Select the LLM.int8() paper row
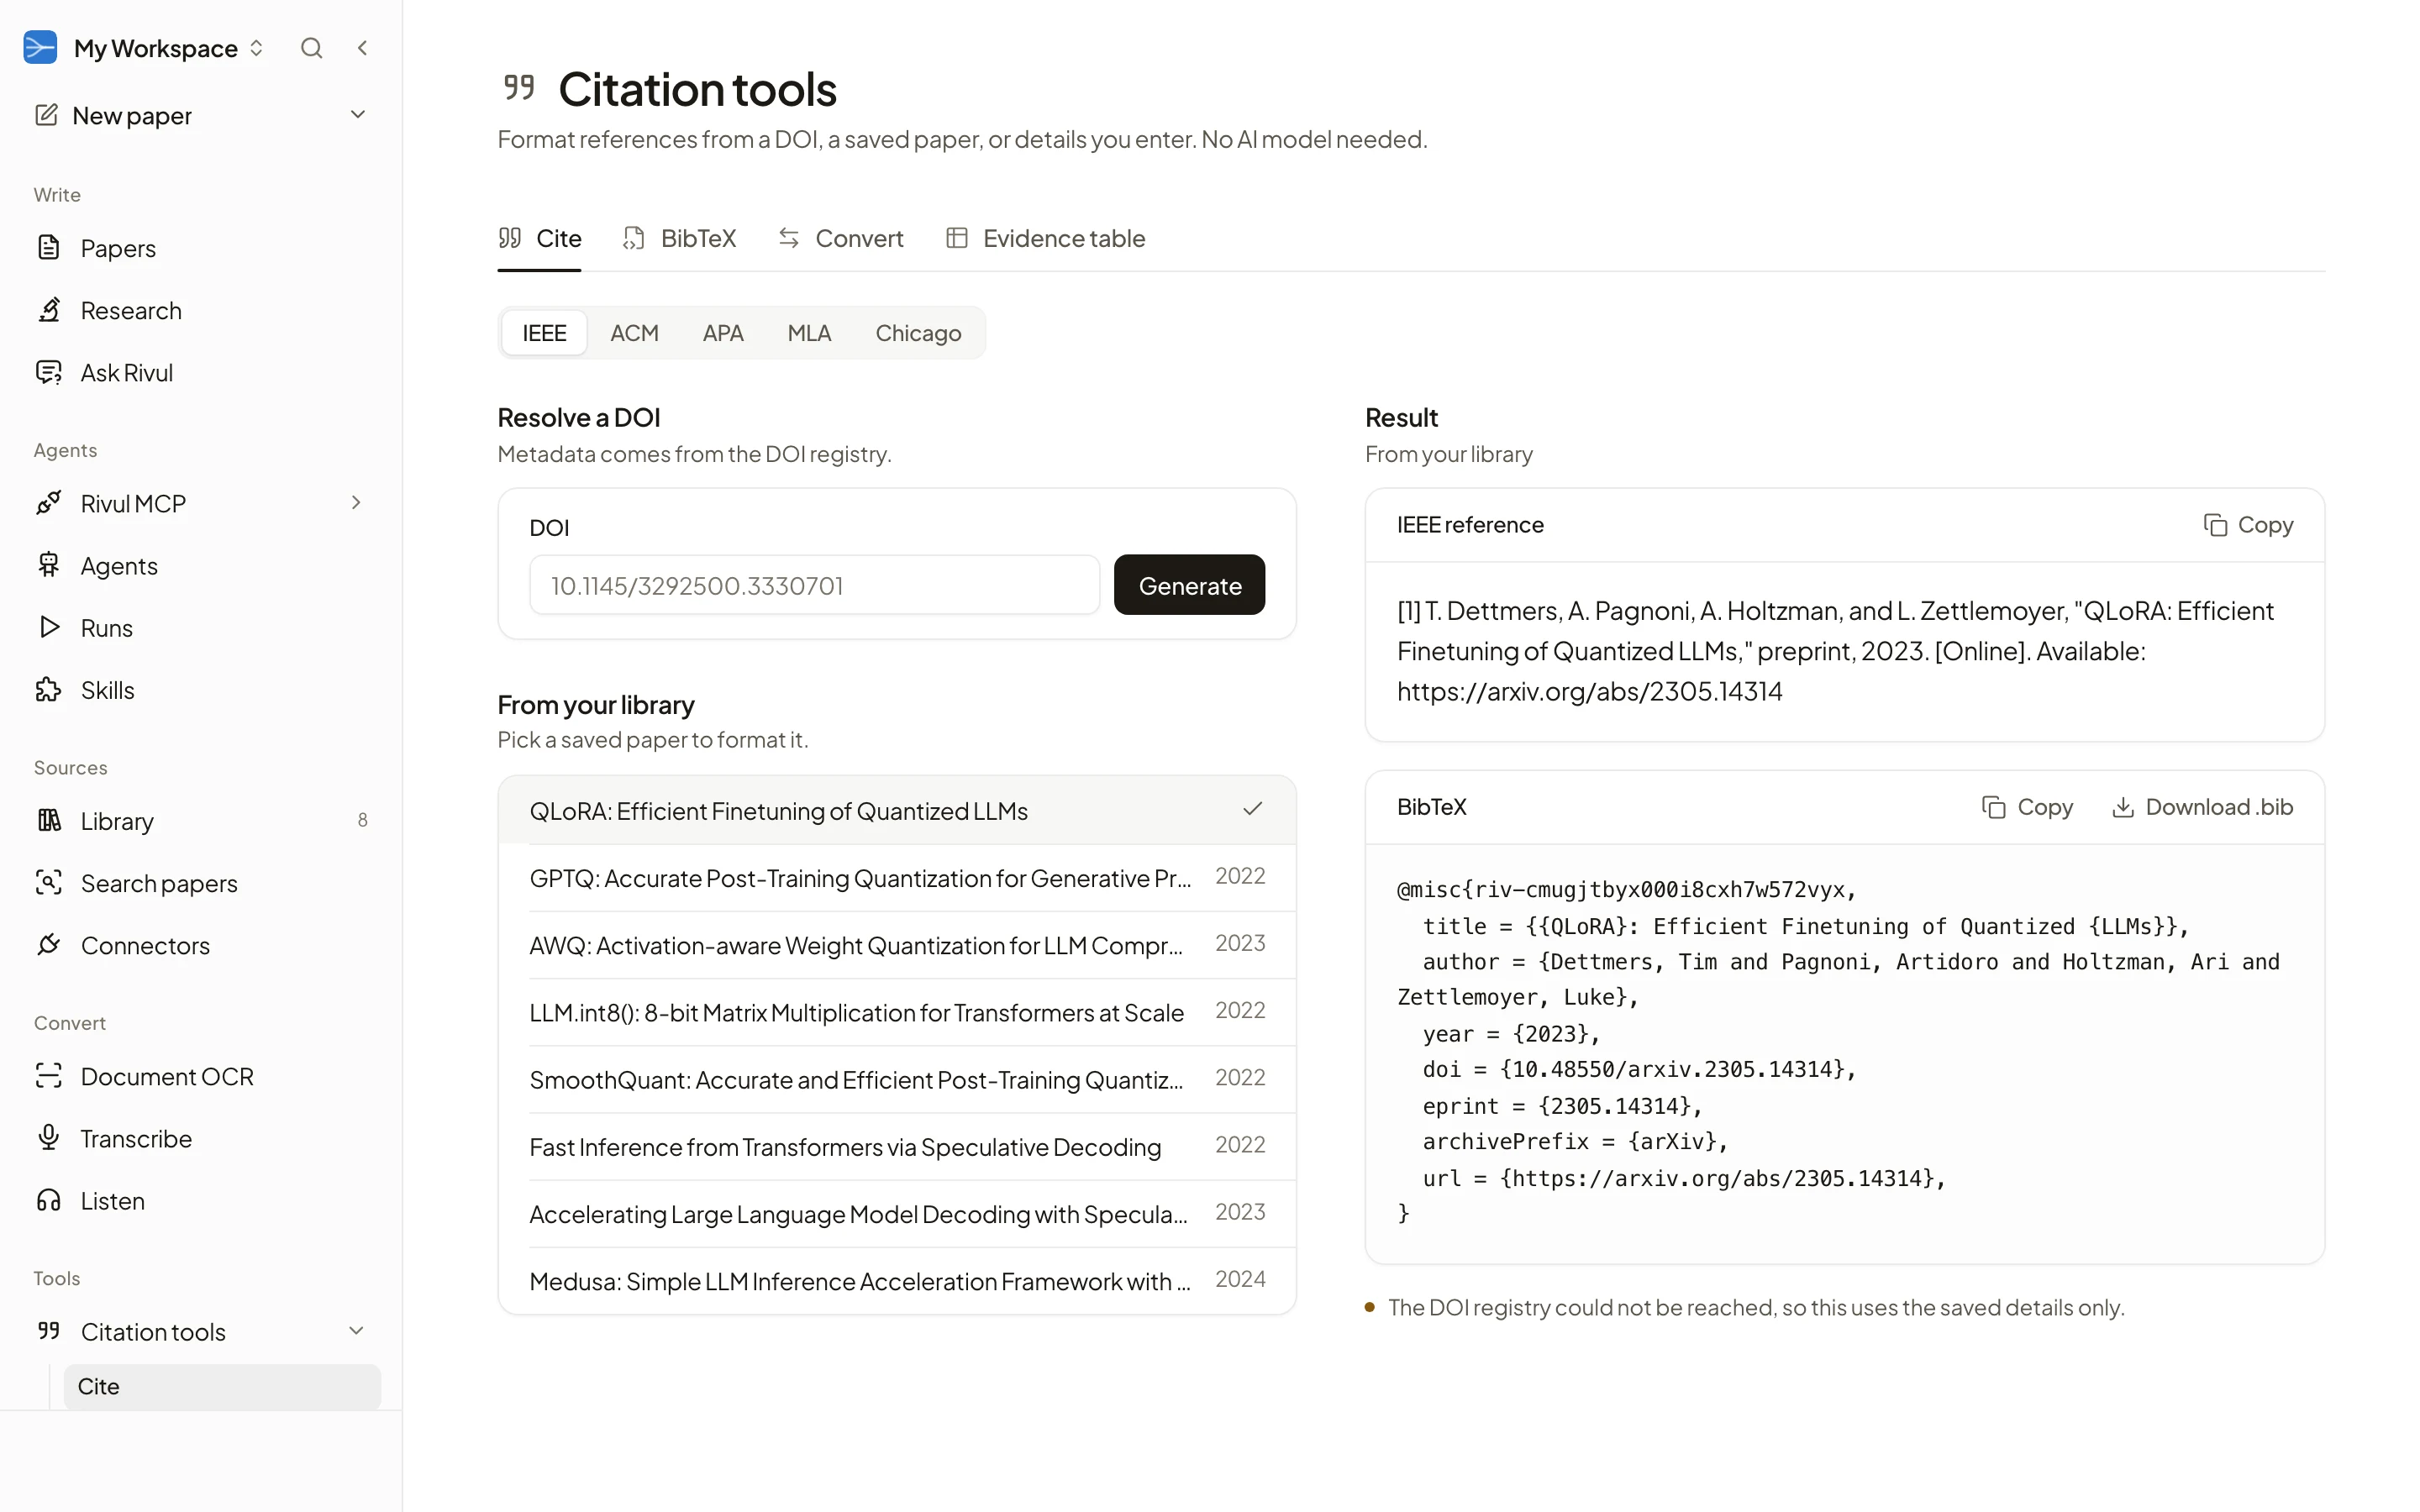Screen dimensions: 2420x1512 [897, 1011]
